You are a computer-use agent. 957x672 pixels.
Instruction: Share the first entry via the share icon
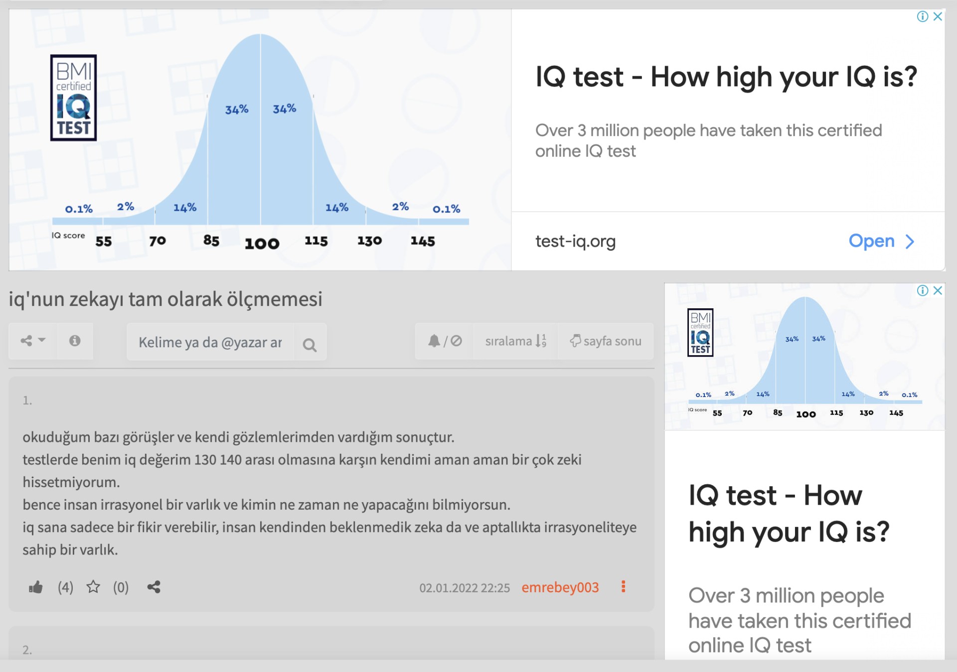[154, 587]
